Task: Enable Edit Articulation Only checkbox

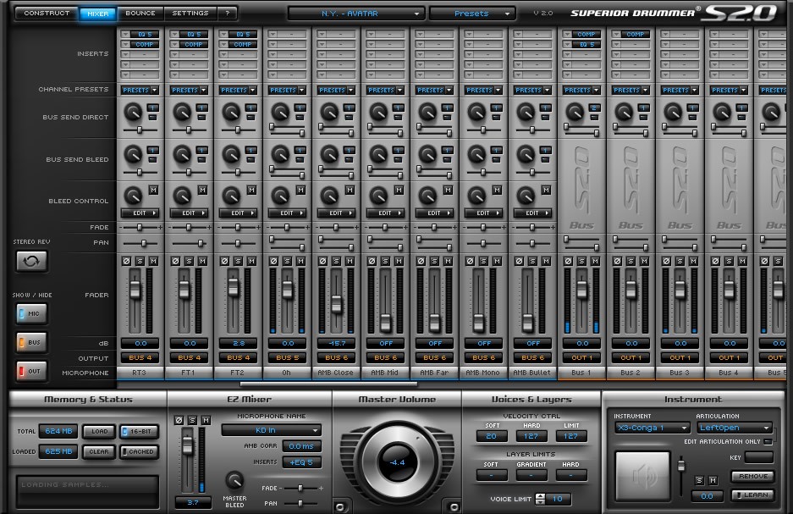Action: coord(768,442)
